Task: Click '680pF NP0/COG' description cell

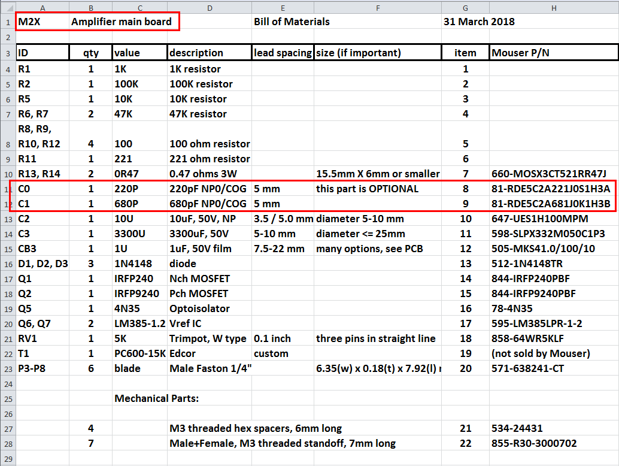Action: 210,204
